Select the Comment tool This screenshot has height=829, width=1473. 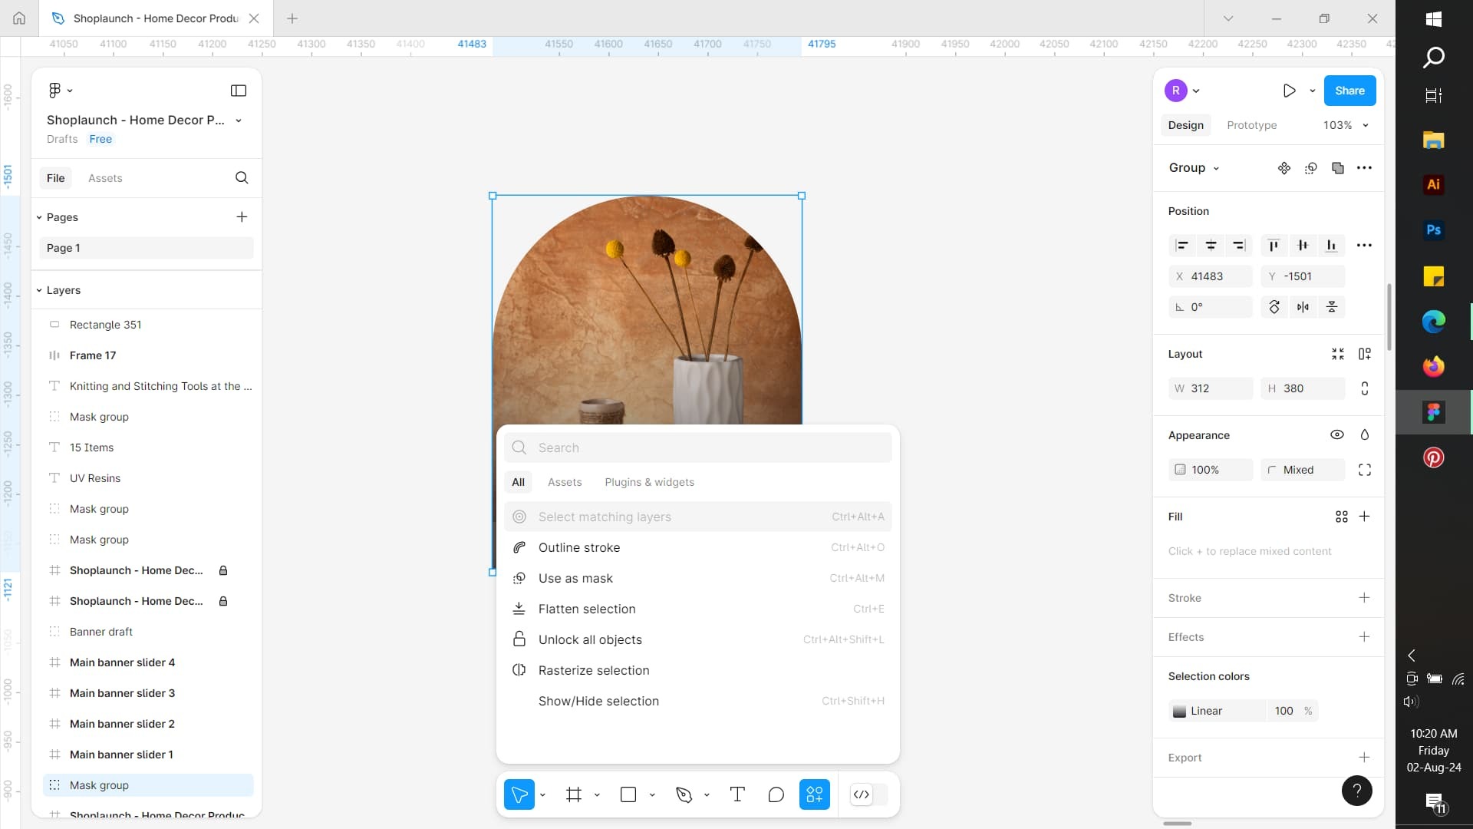776,794
